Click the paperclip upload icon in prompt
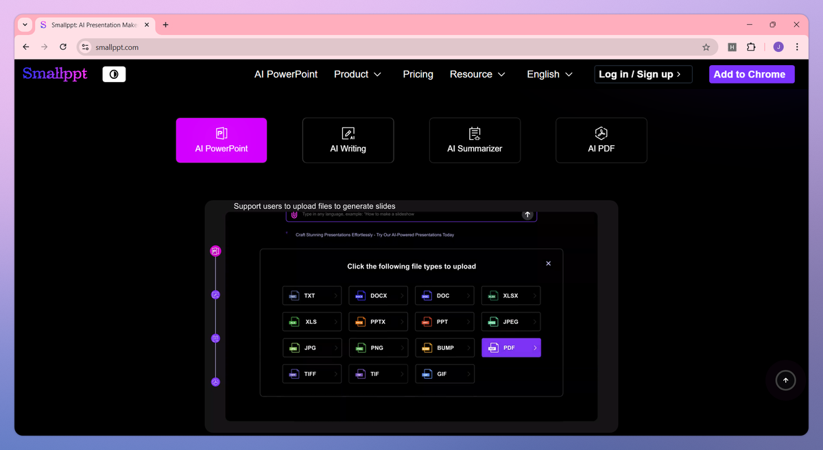 tap(294, 214)
